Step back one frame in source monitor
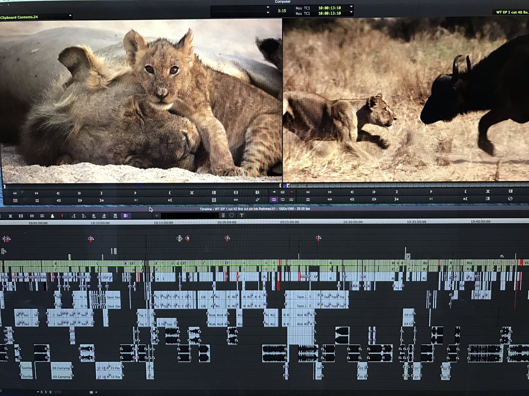Image resolution: width=529 pixels, height=396 pixels. pos(58,193)
